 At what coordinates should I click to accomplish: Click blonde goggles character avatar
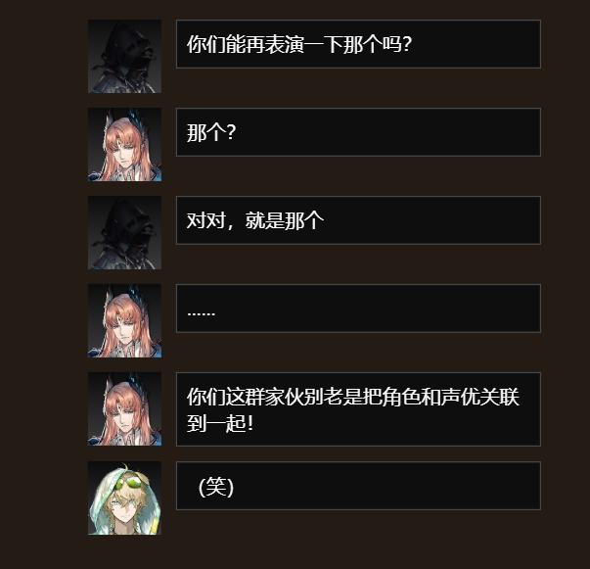point(124,498)
